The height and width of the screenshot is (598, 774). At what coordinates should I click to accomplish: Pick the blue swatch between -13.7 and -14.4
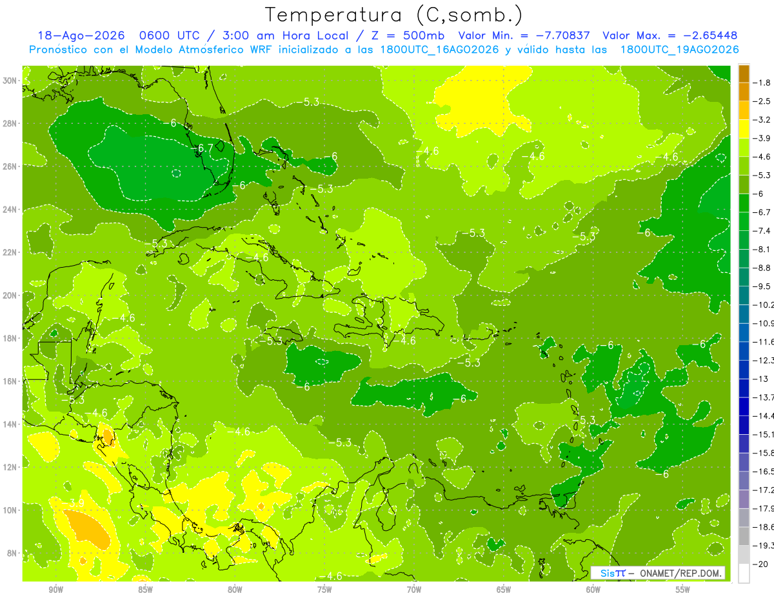[x=744, y=406]
